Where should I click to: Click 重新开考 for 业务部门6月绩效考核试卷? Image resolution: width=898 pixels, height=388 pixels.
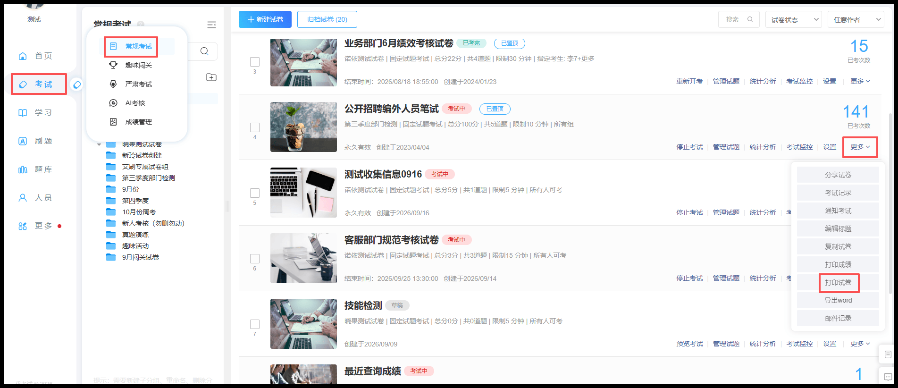(689, 81)
